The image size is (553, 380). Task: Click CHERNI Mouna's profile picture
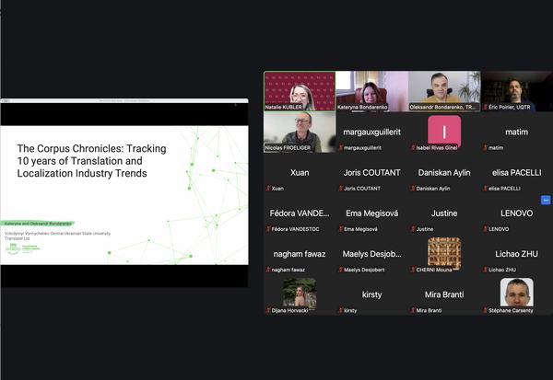[444, 252]
